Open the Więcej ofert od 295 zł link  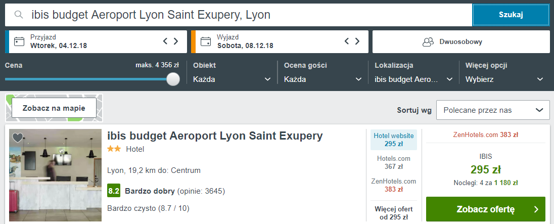(x=394, y=213)
